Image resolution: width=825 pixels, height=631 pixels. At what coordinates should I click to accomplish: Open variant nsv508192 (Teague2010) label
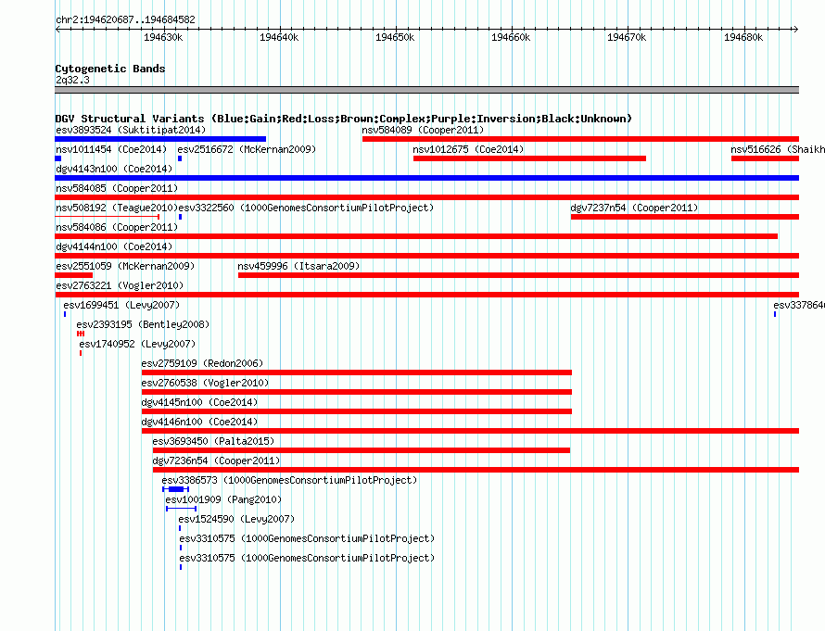click(x=117, y=208)
